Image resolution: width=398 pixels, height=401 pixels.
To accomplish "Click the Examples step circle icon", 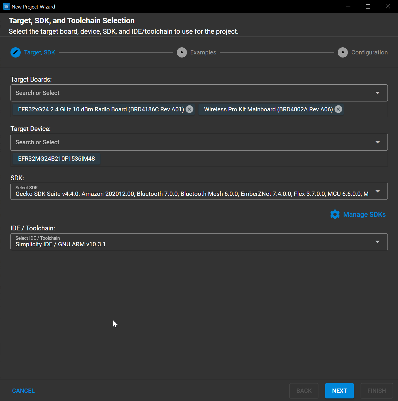I will [182, 52].
